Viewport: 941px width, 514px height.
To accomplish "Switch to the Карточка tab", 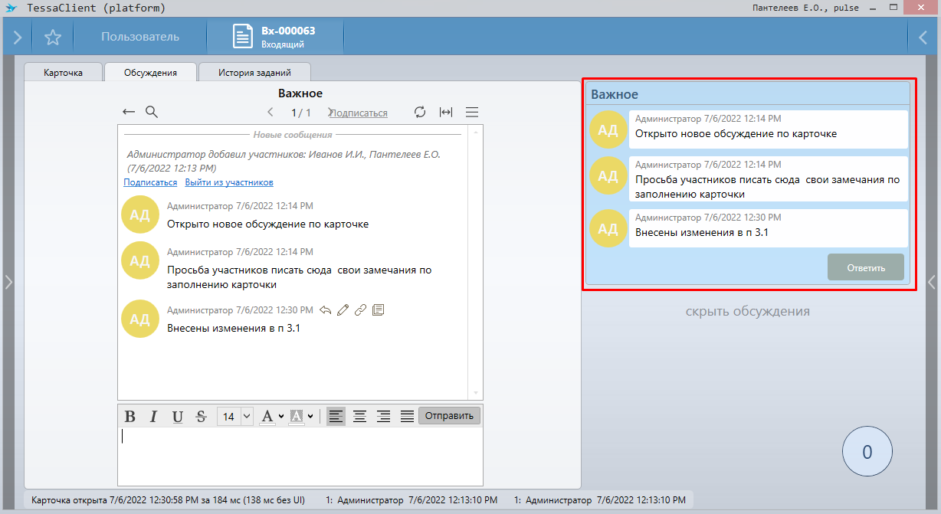I will click(x=64, y=73).
